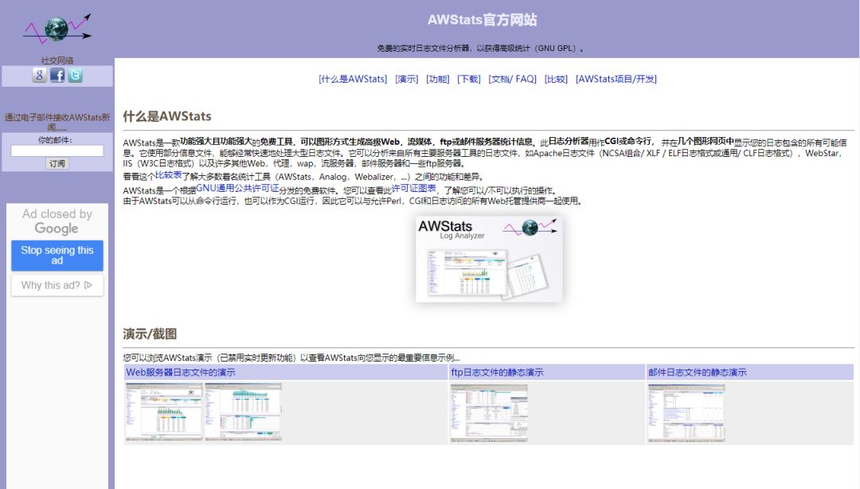Open the Facebook share icon

(x=57, y=75)
